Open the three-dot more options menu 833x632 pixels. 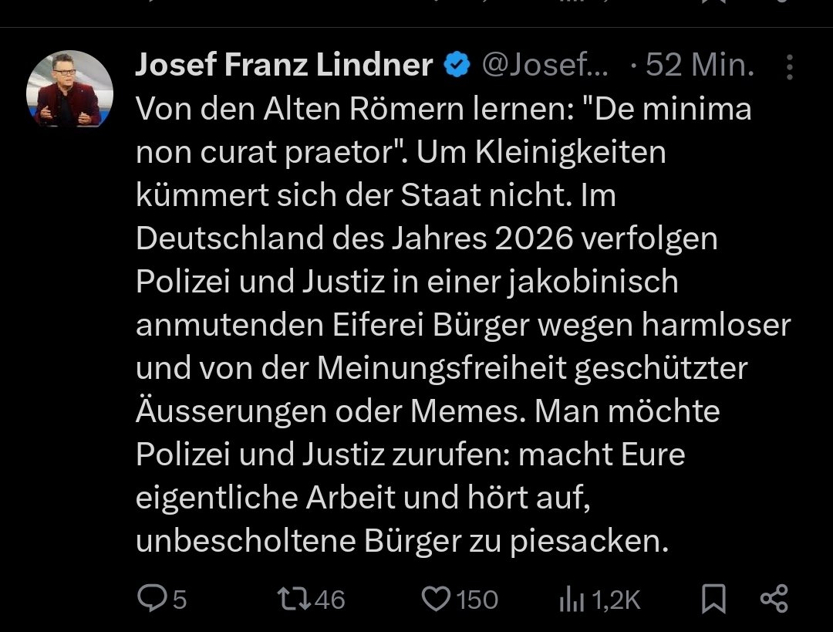tap(789, 67)
